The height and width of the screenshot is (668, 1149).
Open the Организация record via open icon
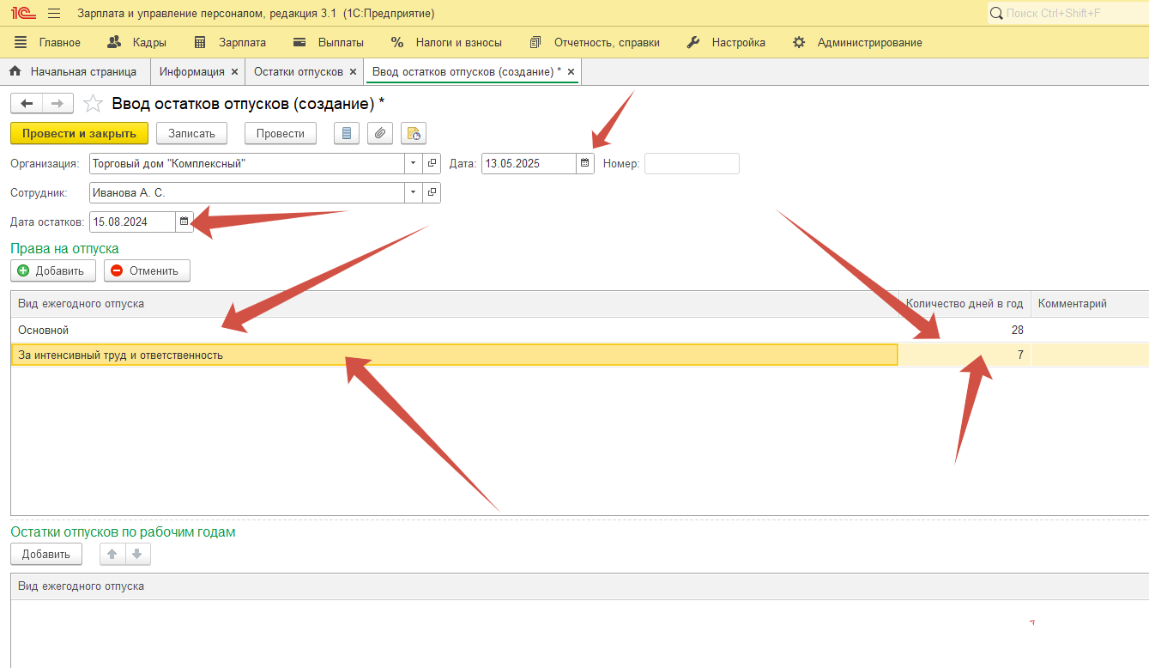click(432, 163)
